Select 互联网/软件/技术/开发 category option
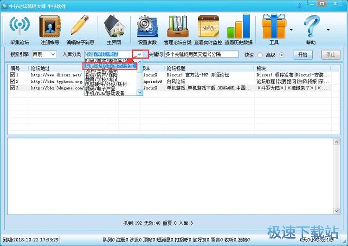 (110, 66)
